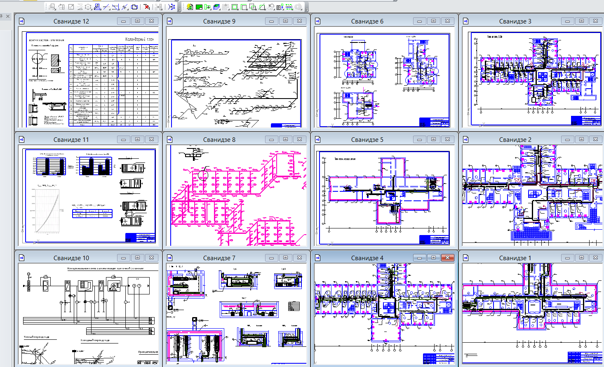The image size is (604, 367).
Task: Minimize the Сванидзе 2 window
Action: coord(567,139)
